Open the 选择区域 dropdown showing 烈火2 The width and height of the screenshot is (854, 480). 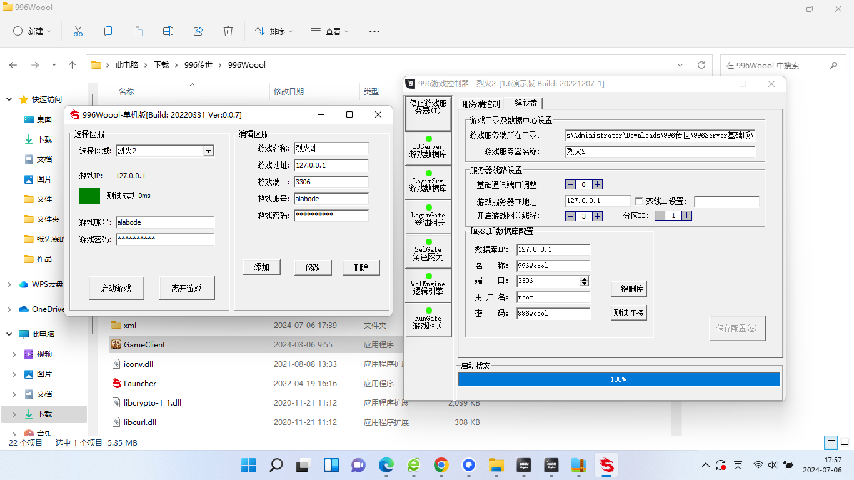tap(209, 151)
